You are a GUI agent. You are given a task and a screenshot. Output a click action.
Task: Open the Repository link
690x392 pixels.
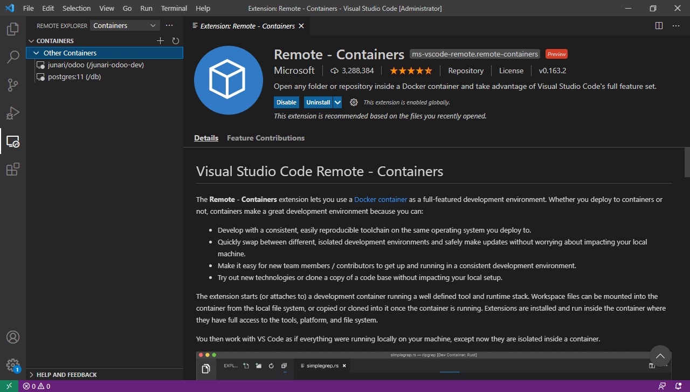point(466,71)
